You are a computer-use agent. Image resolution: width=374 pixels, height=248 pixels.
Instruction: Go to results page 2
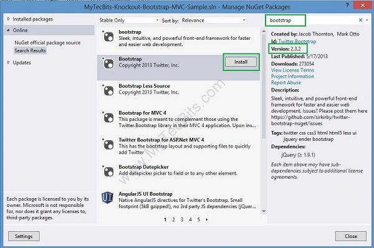pyautogui.click(x=173, y=219)
